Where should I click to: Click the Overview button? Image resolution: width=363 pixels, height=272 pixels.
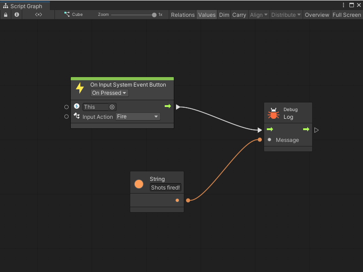click(x=317, y=15)
